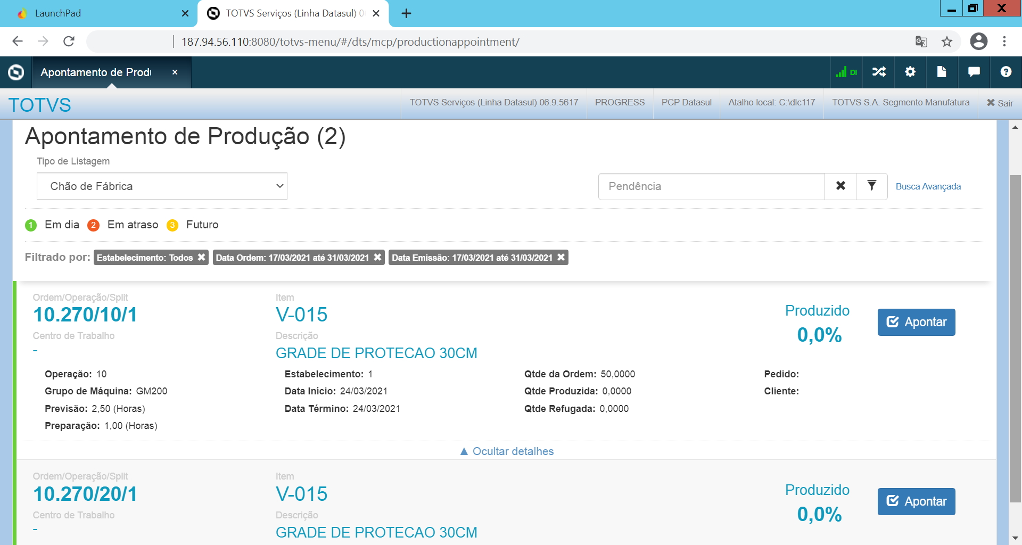The width and height of the screenshot is (1022, 545).
Task: Click the filter funnel icon
Action: pyautogui.click(x=871, y=186)
